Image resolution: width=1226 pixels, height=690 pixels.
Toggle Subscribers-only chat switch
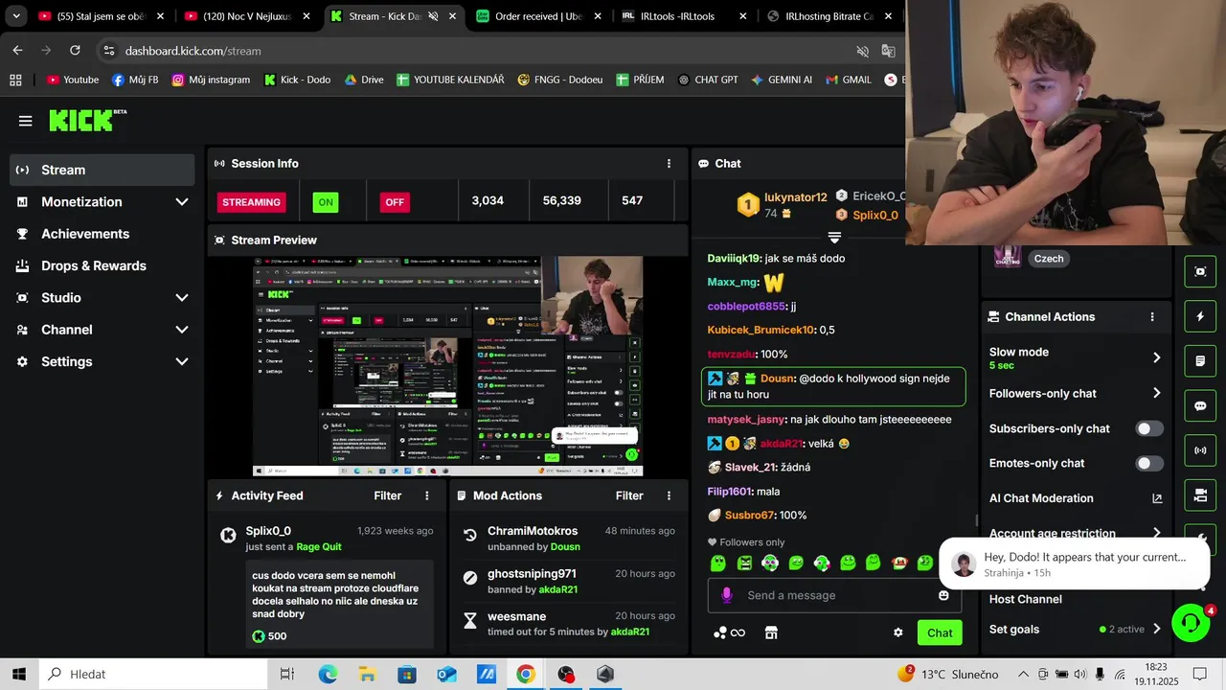(1149, 428)
